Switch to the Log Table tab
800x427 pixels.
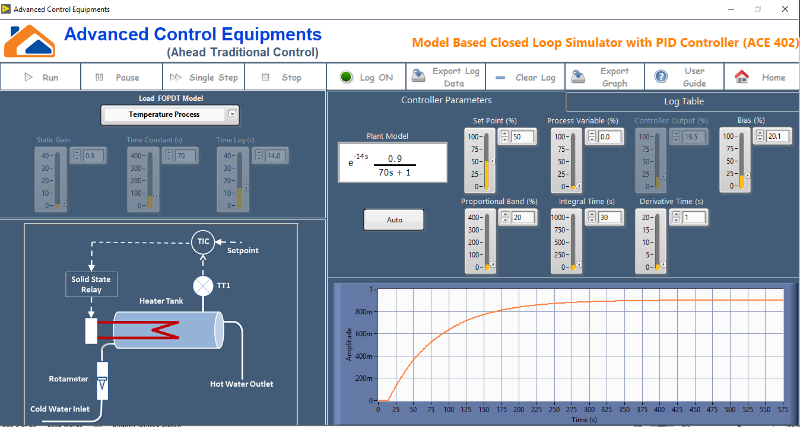[x=683, y=101]
